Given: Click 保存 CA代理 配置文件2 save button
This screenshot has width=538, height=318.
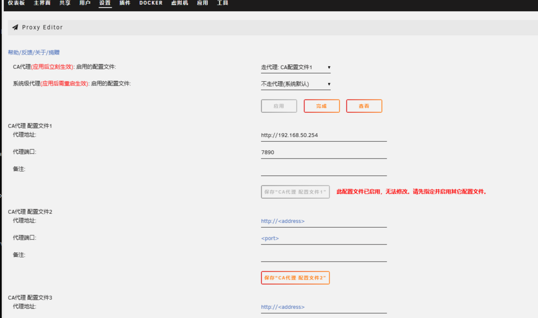Looking at the screenshot, I should [295, 278].
